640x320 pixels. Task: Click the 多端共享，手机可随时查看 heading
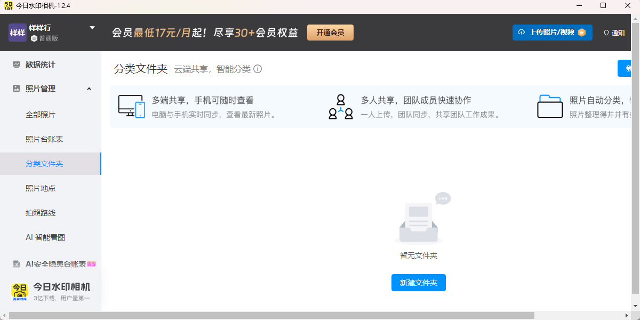point(203,100)
